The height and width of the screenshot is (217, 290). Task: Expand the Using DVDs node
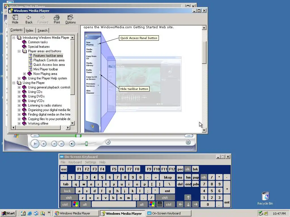coord(19,96)
